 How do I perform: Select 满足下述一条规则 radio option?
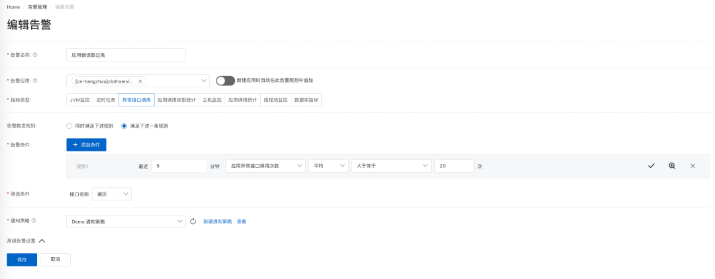[124, 126]
